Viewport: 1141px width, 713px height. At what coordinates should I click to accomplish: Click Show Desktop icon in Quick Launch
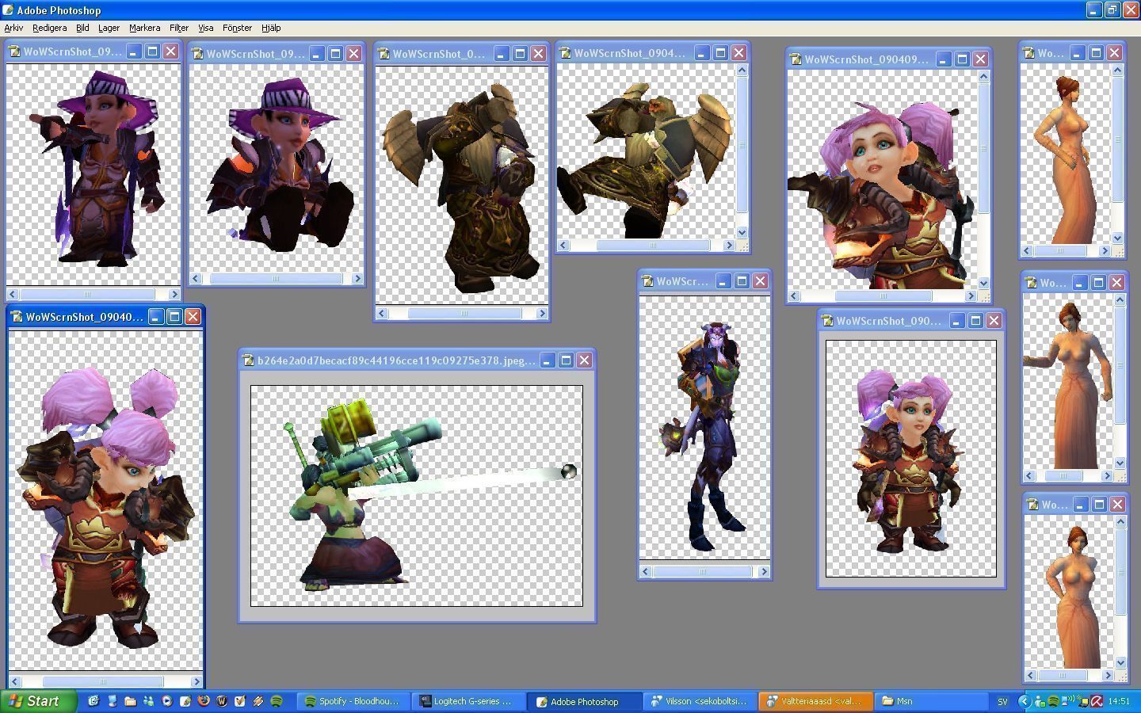(93, 701)
